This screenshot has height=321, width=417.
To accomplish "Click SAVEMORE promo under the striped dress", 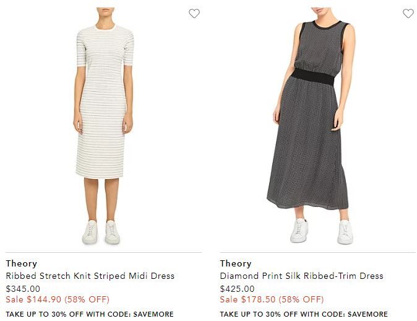I will (90, 314).
